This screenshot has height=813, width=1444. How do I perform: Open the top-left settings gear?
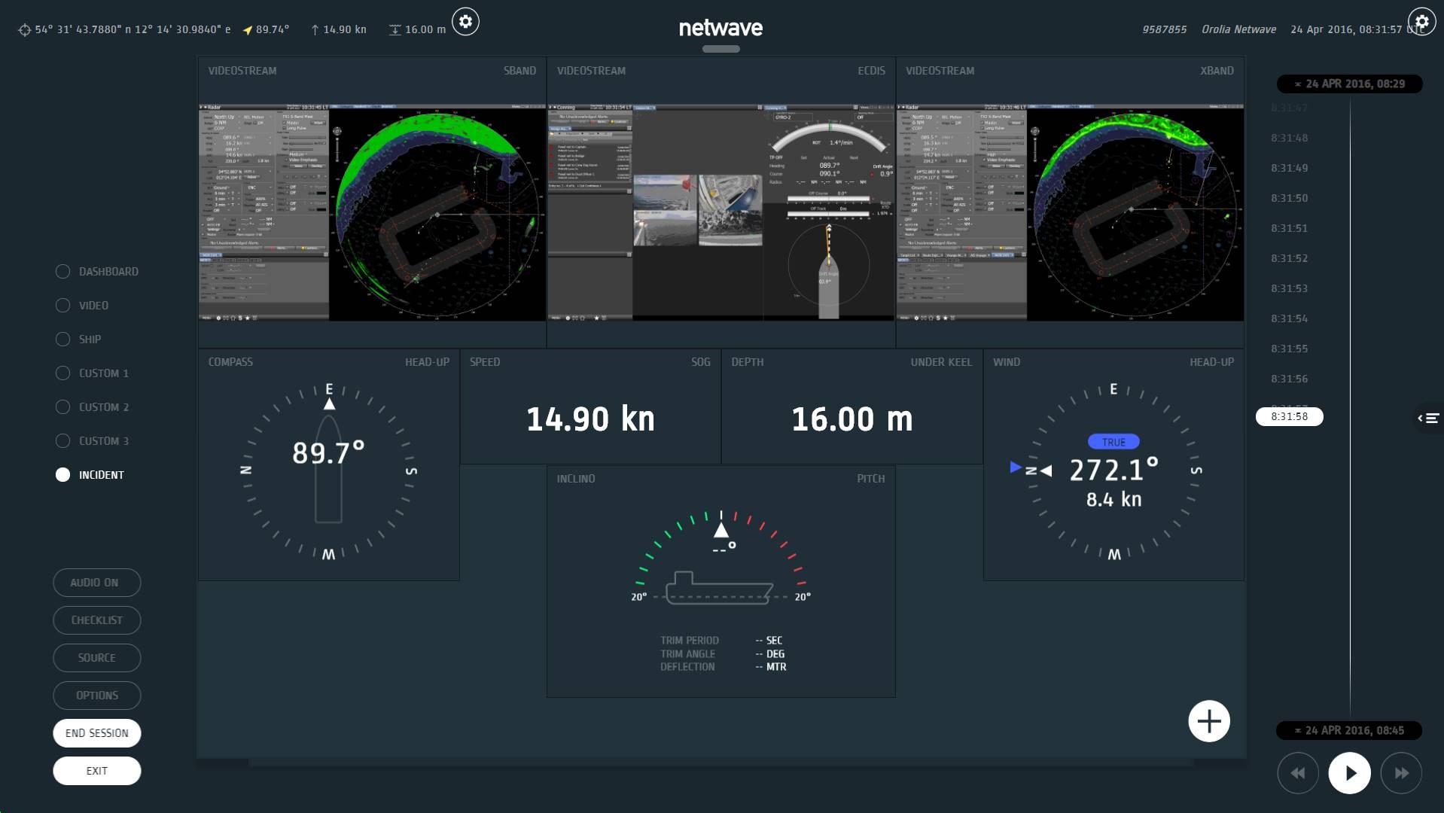[x=465, y=22]
